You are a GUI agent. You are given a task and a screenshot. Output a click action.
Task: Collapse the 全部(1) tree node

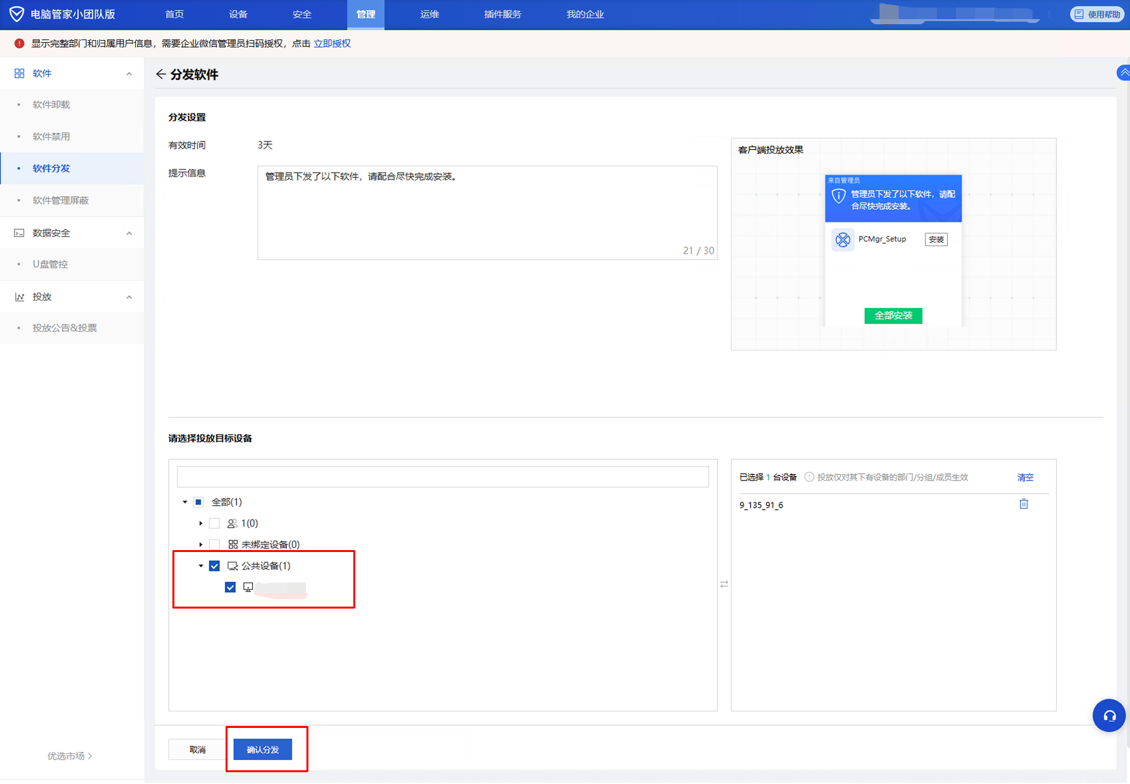point(185,502)
